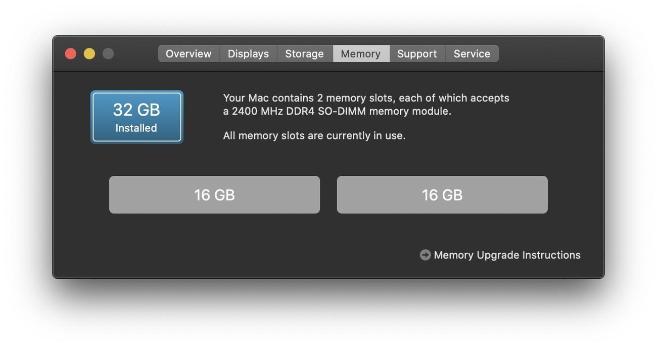
Task: Select the right 16 GB memory slot
Action: pos(442,195)
